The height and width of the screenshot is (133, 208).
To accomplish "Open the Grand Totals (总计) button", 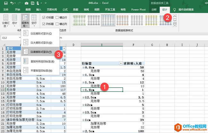I will pos(14,21).
